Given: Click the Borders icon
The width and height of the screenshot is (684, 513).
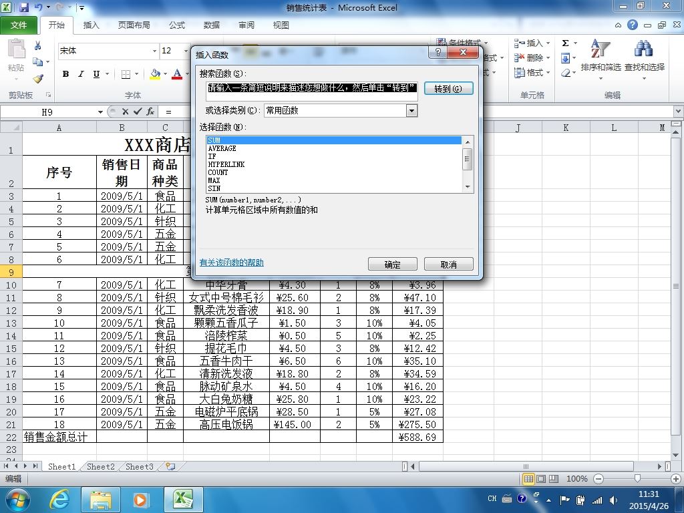Looking at the screenshot, I should click(x=126, y=74).
